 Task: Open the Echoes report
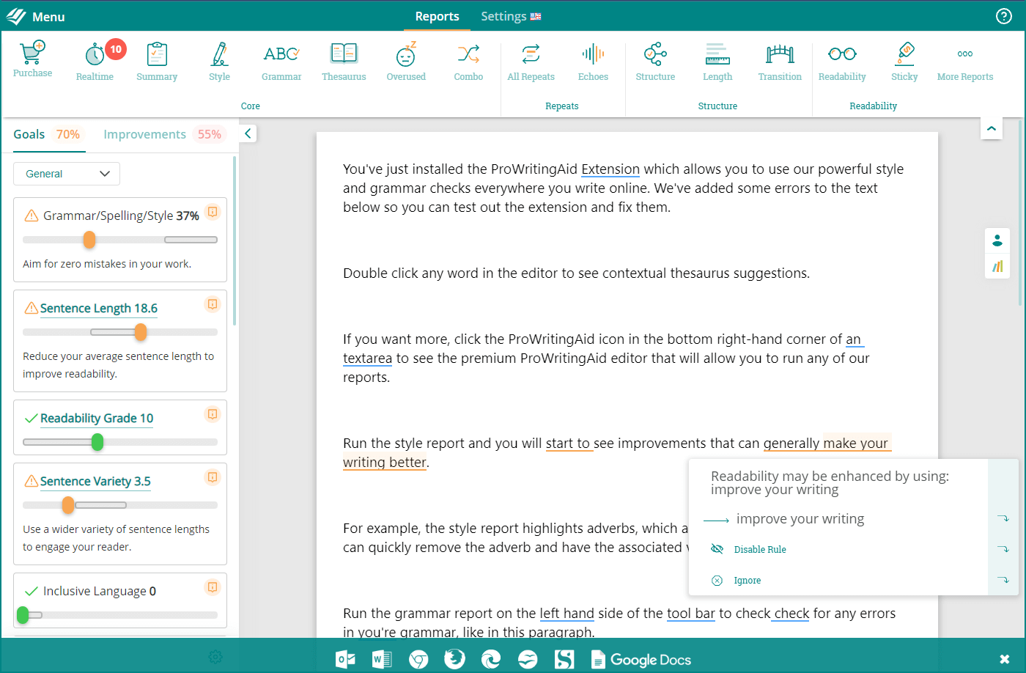coord(593,61)
